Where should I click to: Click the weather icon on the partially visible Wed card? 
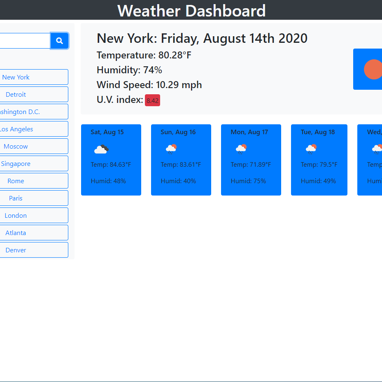377,149
